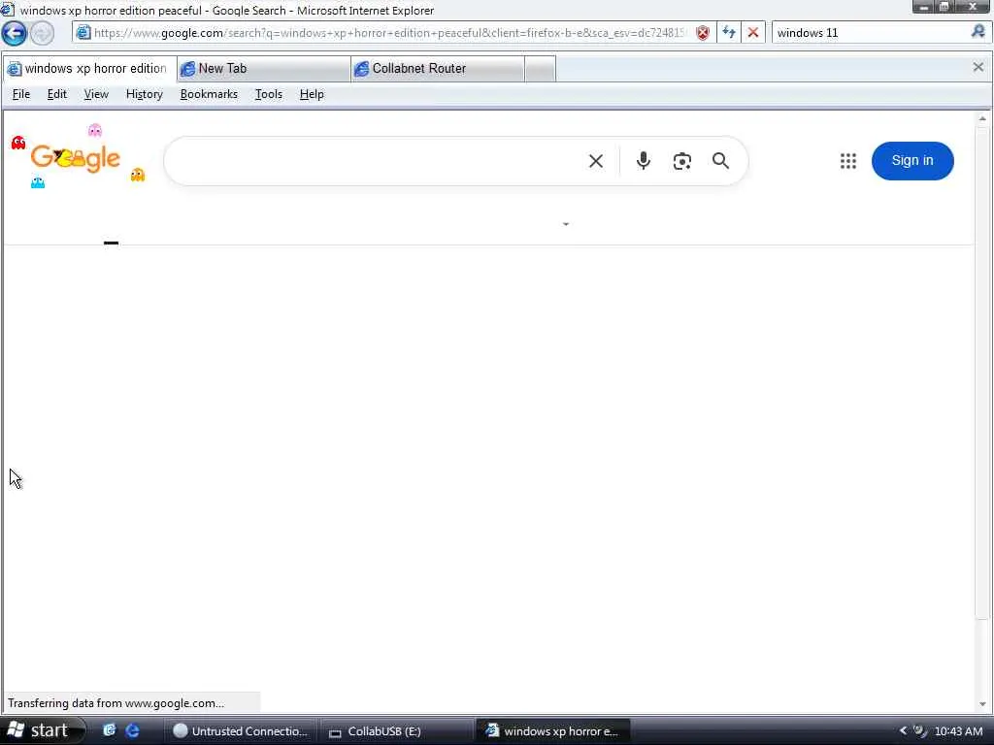Stop loading with the red X
The height and width of the screenshot is (745, 994).
coord(753,32)
